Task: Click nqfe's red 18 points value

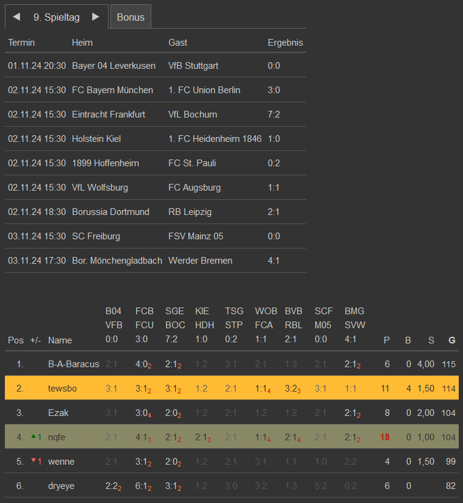Action: (x=385, y=437)
